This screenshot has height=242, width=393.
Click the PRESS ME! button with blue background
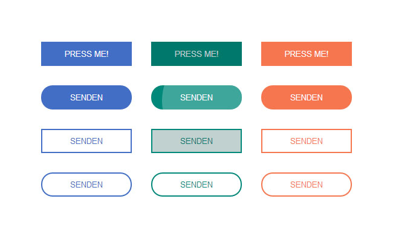[x=86, y=54]
